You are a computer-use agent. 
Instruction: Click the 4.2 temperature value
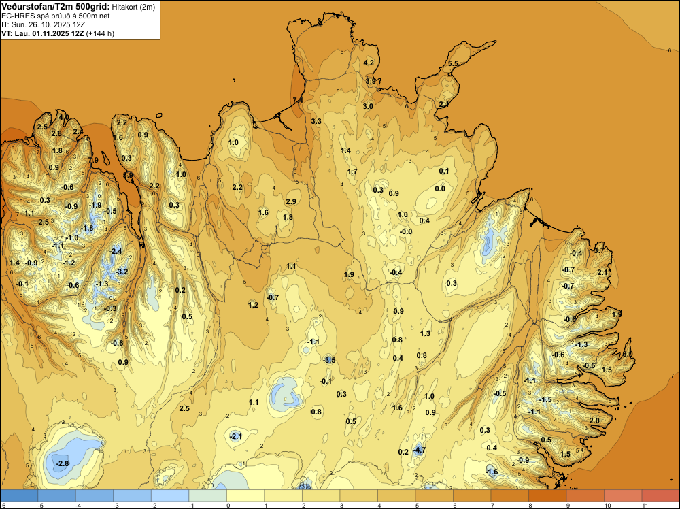tap(369, 63)
